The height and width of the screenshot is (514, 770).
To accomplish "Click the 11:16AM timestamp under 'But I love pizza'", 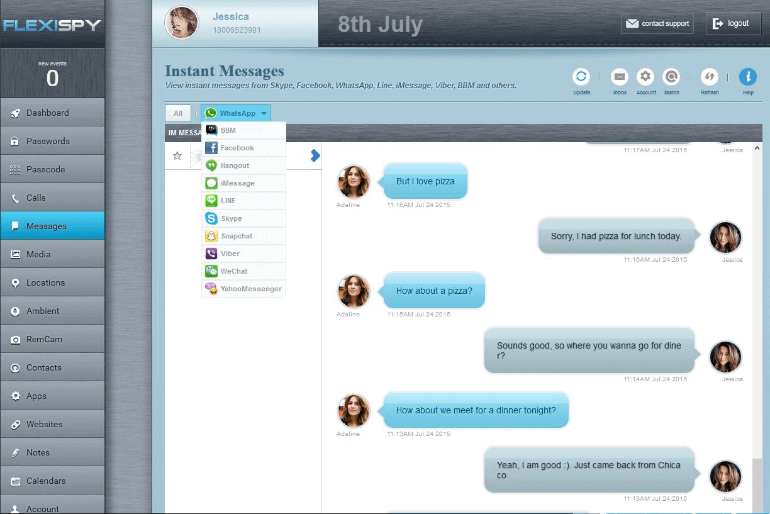I will point(418,204).
